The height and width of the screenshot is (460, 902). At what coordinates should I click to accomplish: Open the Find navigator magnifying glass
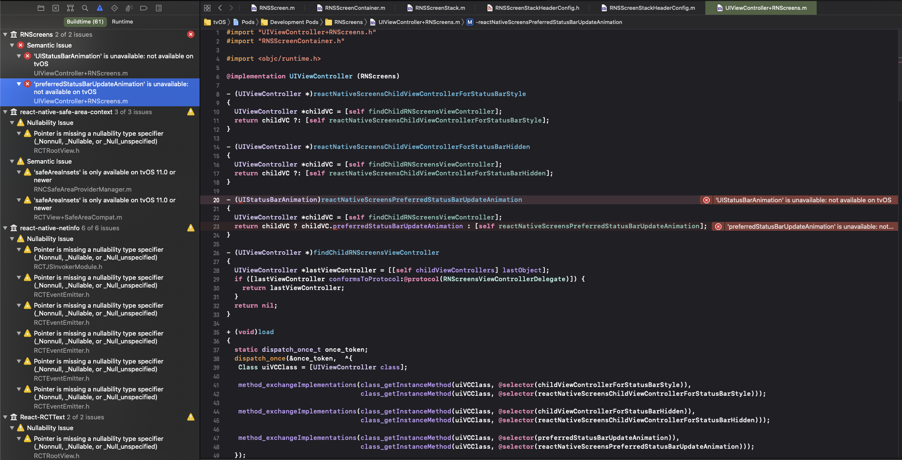point(85,8)
